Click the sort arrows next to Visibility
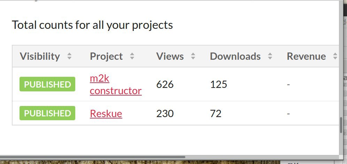Image resolution: width=347 pixels, height=164 pixels. click(x=69, y=56)
